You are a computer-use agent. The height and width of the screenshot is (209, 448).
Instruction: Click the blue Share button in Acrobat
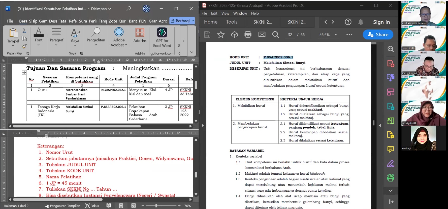(378, 34)
